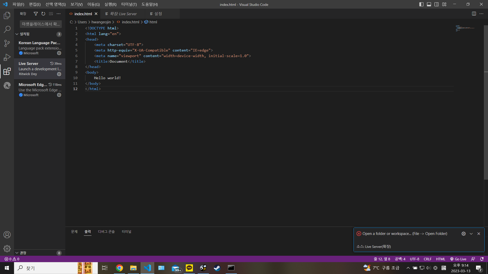Manage Live Server extension gear icon
This screenshot has width=488, height=274.
pos(59,74)
